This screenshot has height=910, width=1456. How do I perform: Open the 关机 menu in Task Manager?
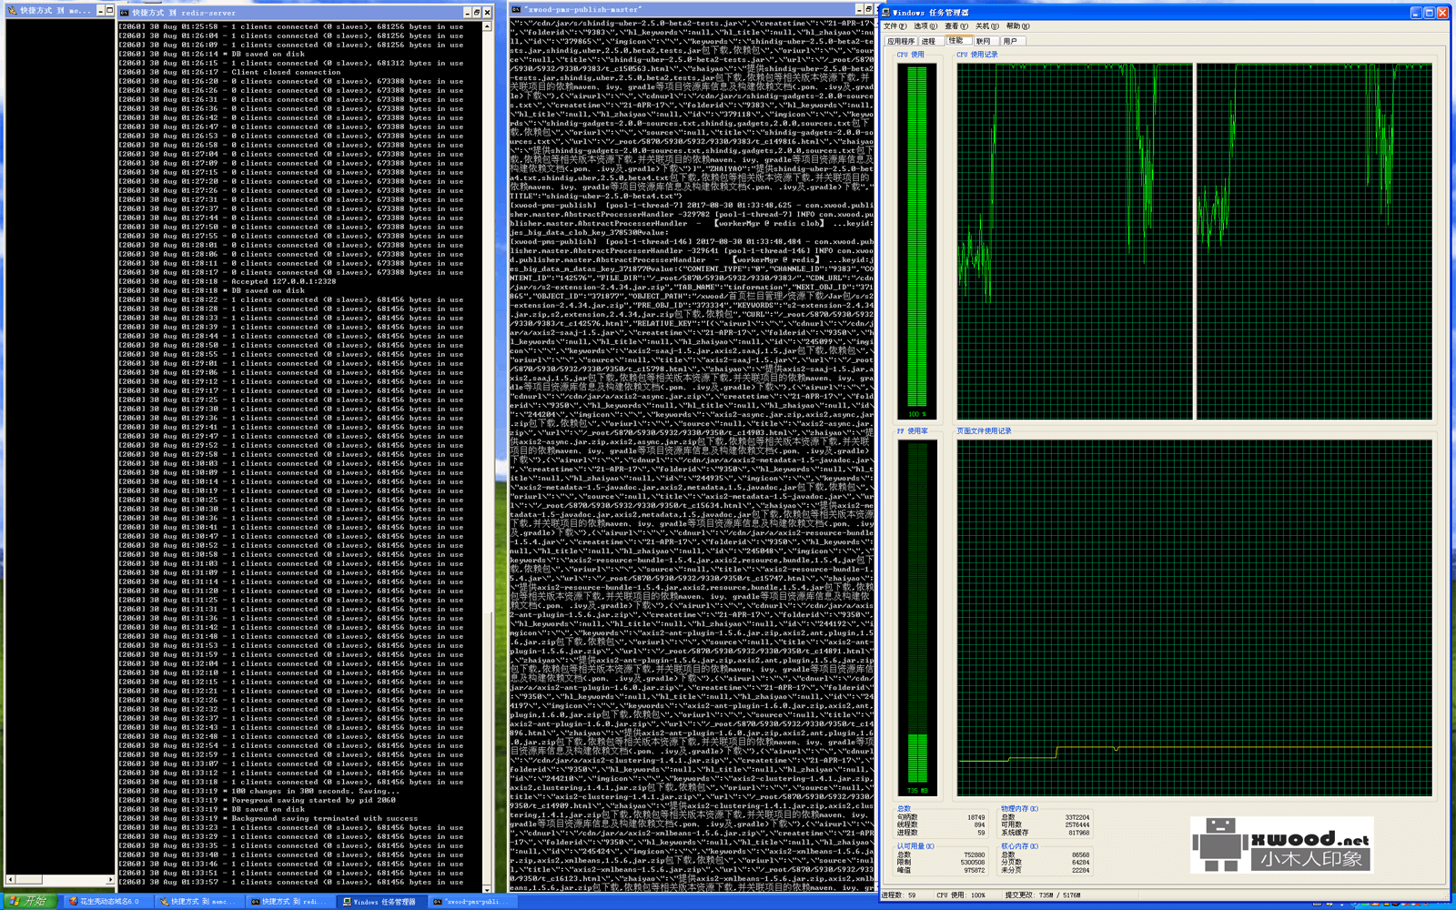coord(986,26)
